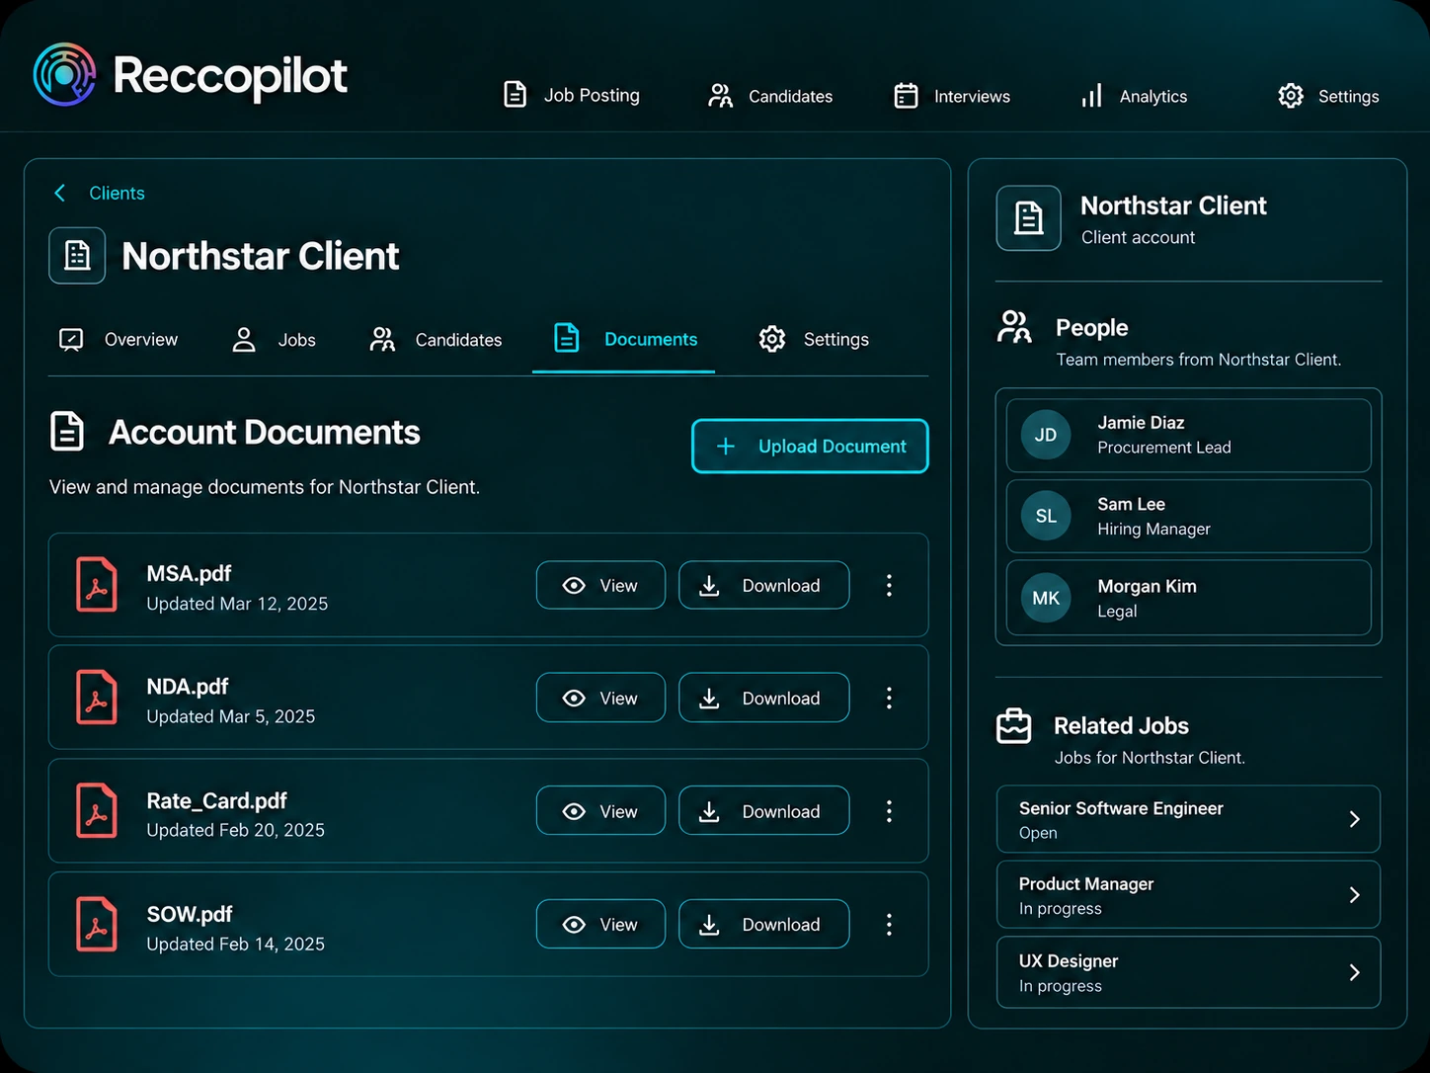
Task: Click the Clients breadcrumb link
Action: (117, 193)
